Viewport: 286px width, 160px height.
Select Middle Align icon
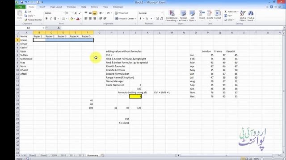(90, 13)
